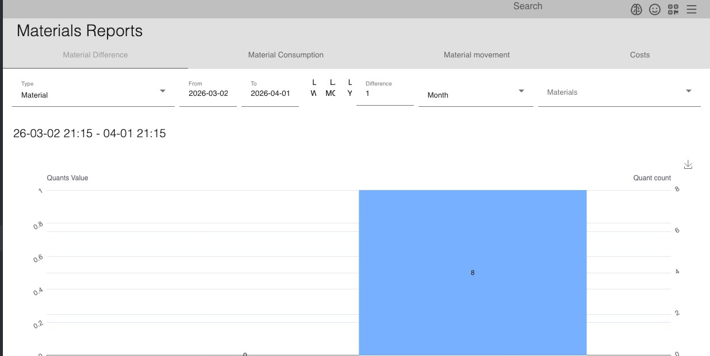This screenshot has width=710, height=356.
Task: Click the To date field
Action: 270,94
